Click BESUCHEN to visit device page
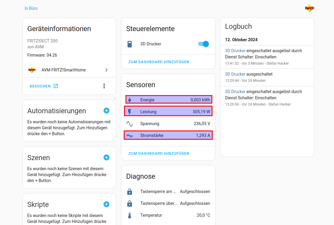The width and height of the screenshot is (334, 225). (x=44, y=86)
